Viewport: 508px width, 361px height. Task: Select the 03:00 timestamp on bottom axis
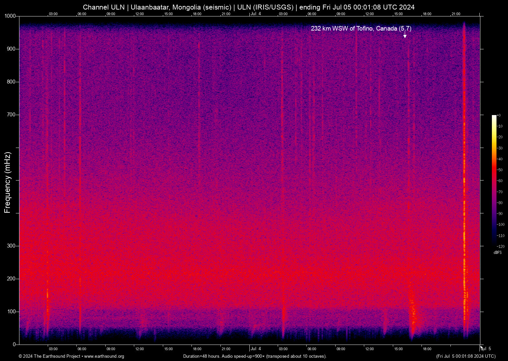53,349
